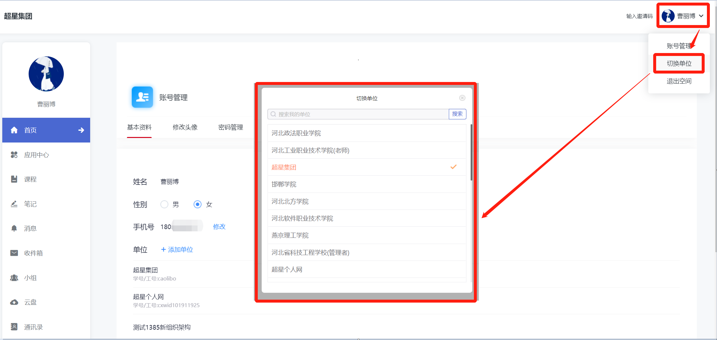Click the 通讯录 contacts icon

(x=14, y=327)
